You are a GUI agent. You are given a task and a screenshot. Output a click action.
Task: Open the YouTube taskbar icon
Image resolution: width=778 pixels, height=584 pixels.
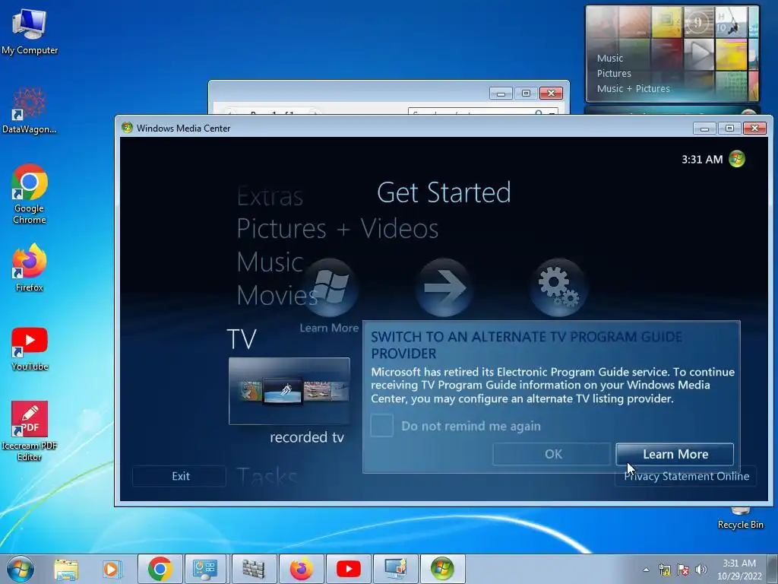(348, 569)
